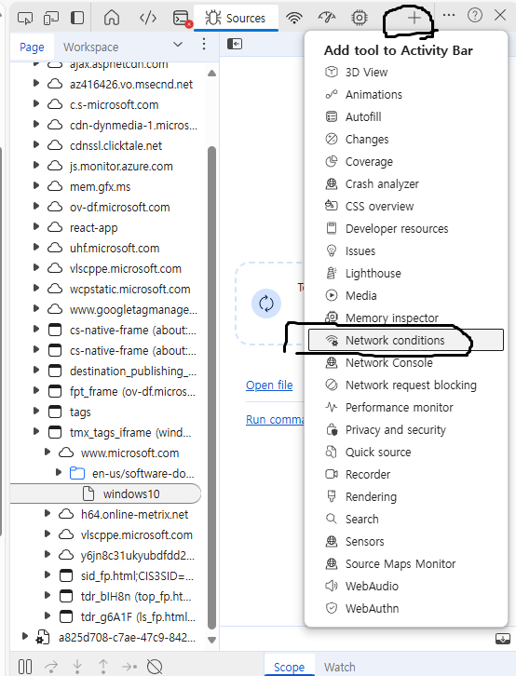Pause script execution button
The width and height of the screenshot is (516, 676).
click(x=25, y=667)
